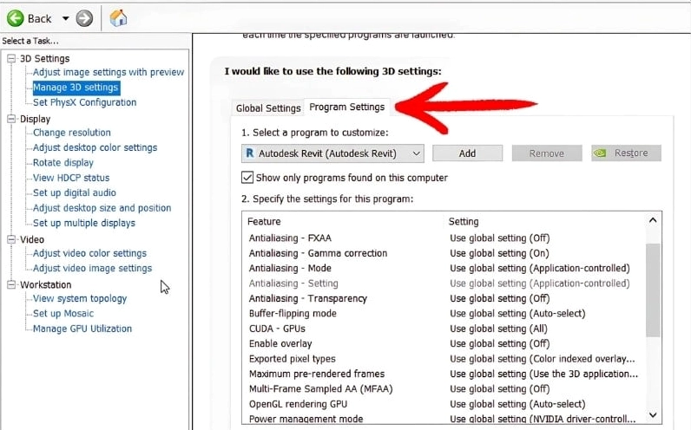Screen dimensions: 691x430
Task: Collapse the Workstation tree node
Action: (11, 284)
